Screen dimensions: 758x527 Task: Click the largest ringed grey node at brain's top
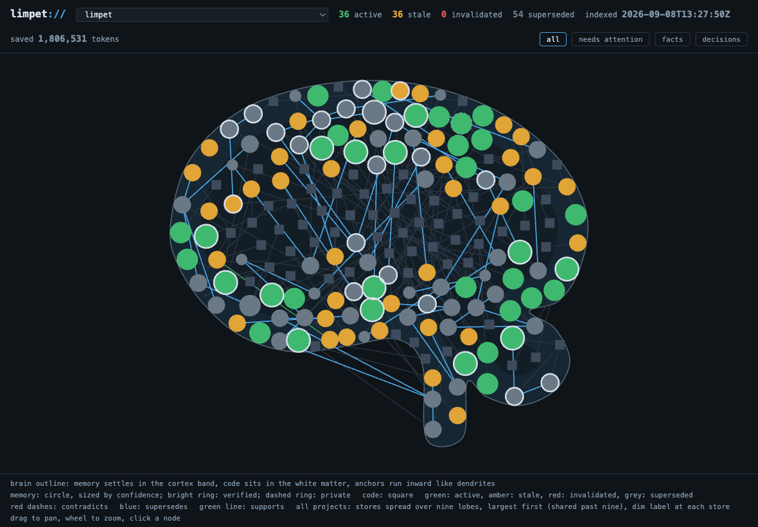point(374,112)
